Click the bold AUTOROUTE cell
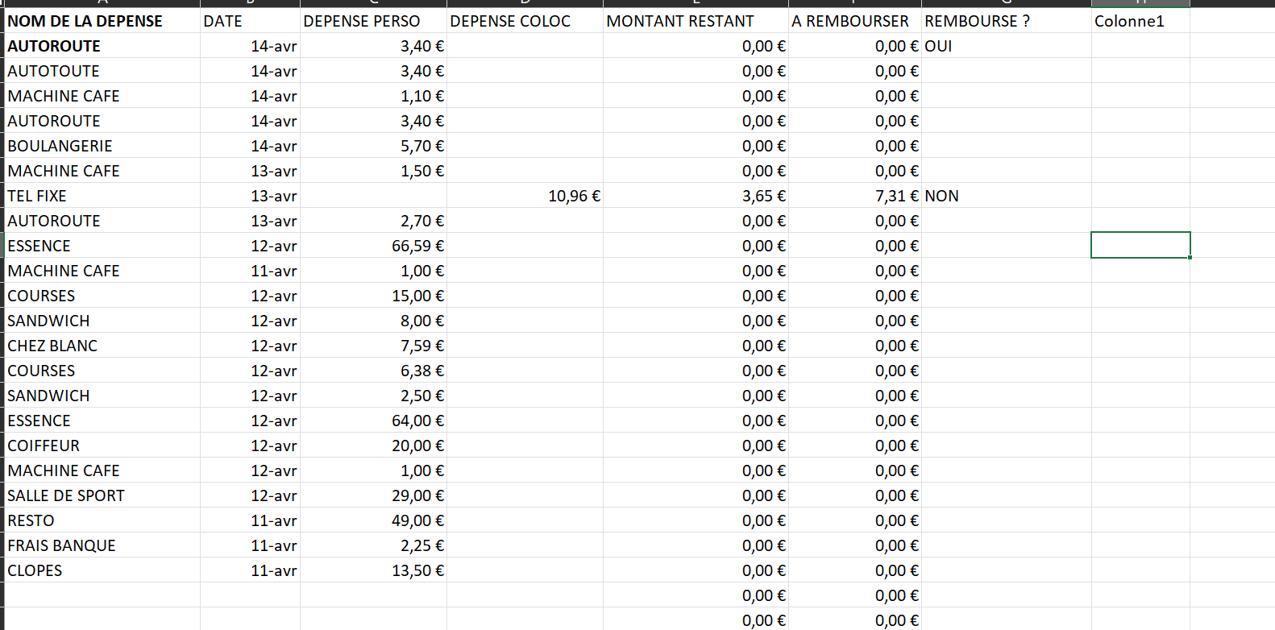This screenshot has height=630, width=1275. (x=102, y=46)
